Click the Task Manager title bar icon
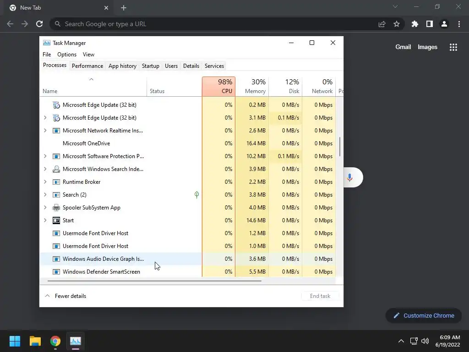The height and width of the screenshot is (352, 469). 47,43
